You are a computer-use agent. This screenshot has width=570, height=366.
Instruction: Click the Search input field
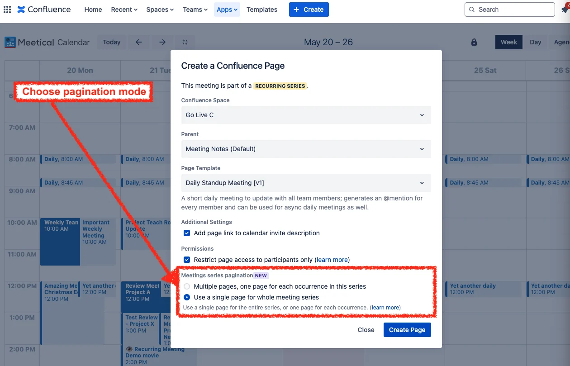510,10
